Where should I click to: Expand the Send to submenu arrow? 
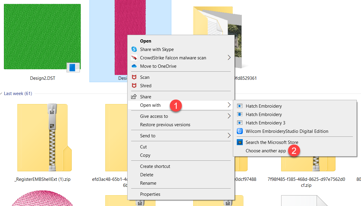tap(229, 136)
